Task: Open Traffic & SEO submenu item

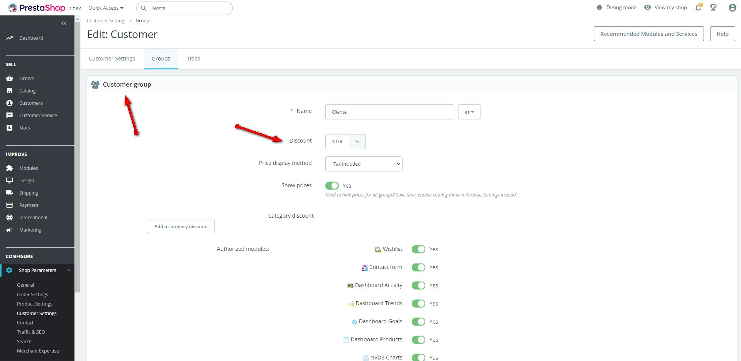Action: pos(31,332)
